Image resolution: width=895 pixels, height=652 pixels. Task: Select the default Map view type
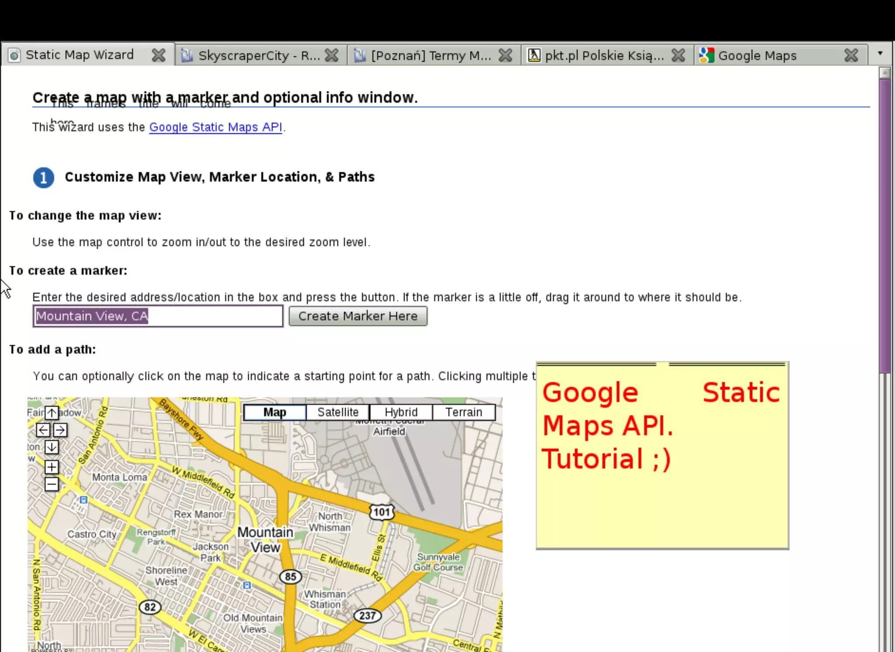(x=275, y=412)
